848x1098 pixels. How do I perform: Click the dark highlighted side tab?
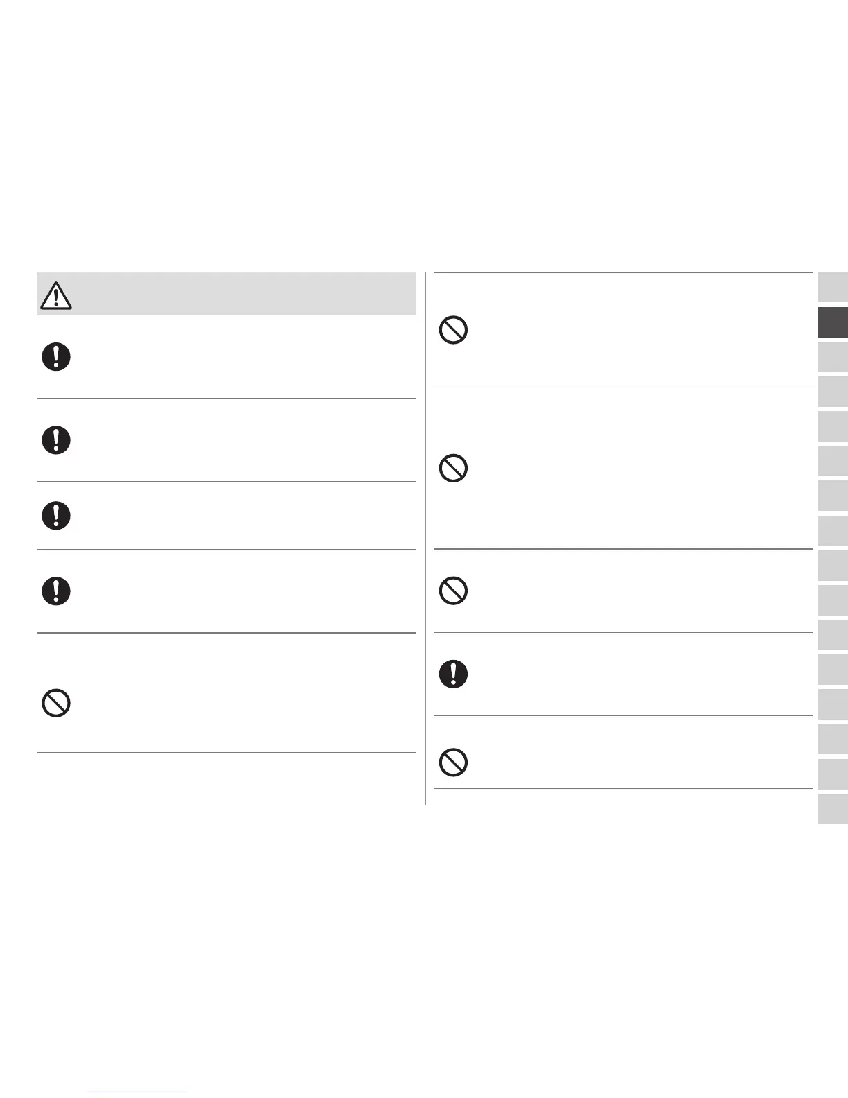pos(833,322)
